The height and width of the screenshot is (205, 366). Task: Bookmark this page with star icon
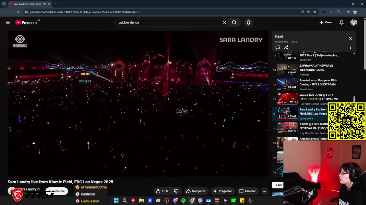coord(315,12)
